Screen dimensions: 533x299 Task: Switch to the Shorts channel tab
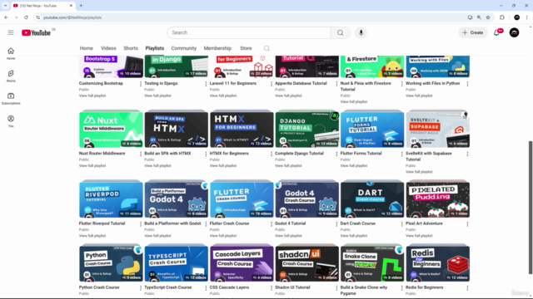[131, 48]
